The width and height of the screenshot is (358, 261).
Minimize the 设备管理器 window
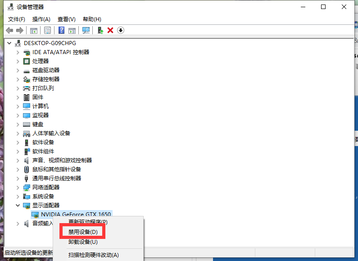[x=303, y=7]
